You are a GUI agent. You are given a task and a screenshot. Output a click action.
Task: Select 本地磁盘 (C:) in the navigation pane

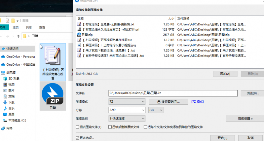(x=17, y=120)
